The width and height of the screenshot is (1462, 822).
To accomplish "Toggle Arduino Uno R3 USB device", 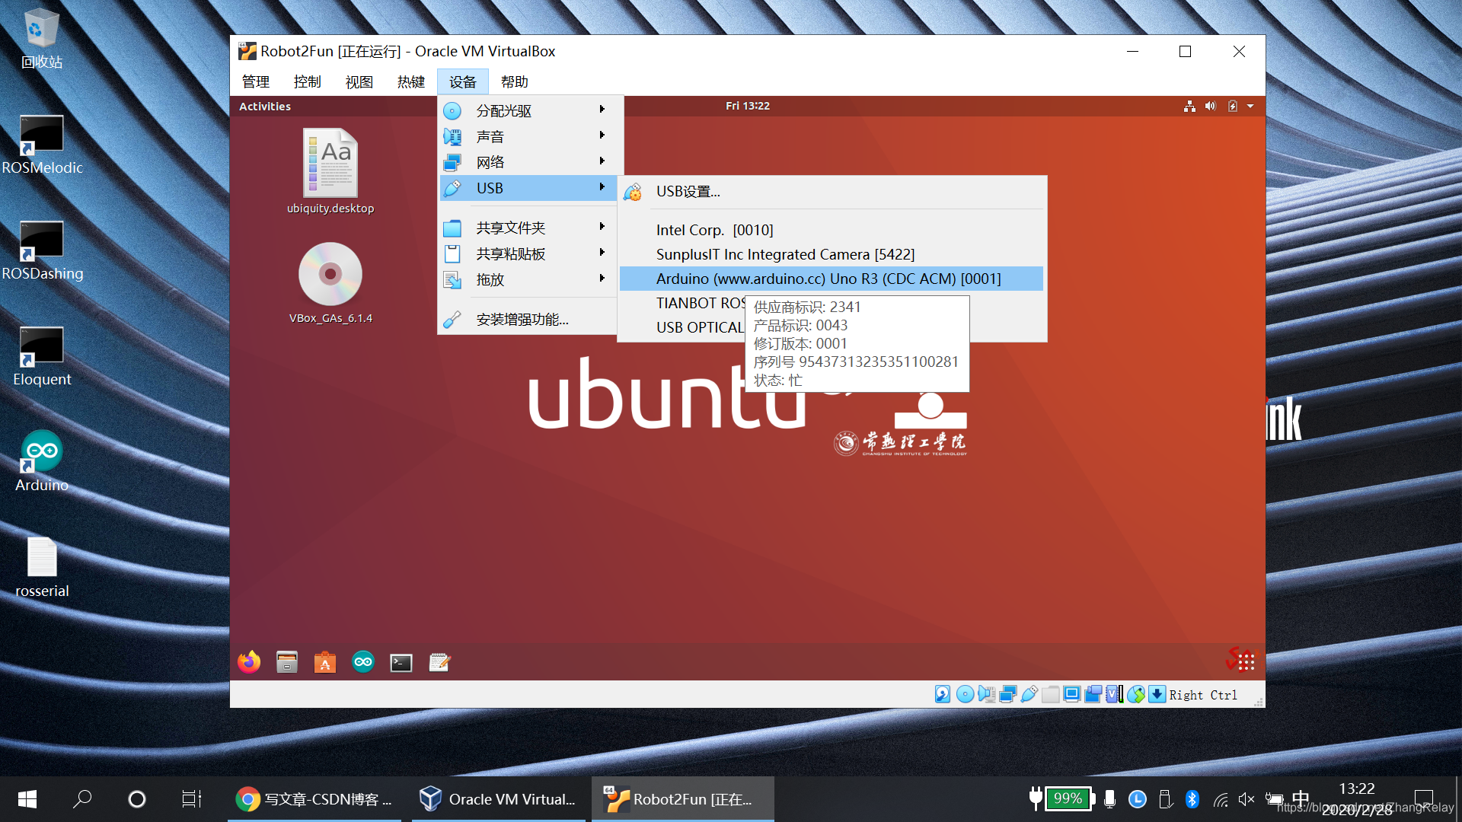I will (x=832, y=279).
